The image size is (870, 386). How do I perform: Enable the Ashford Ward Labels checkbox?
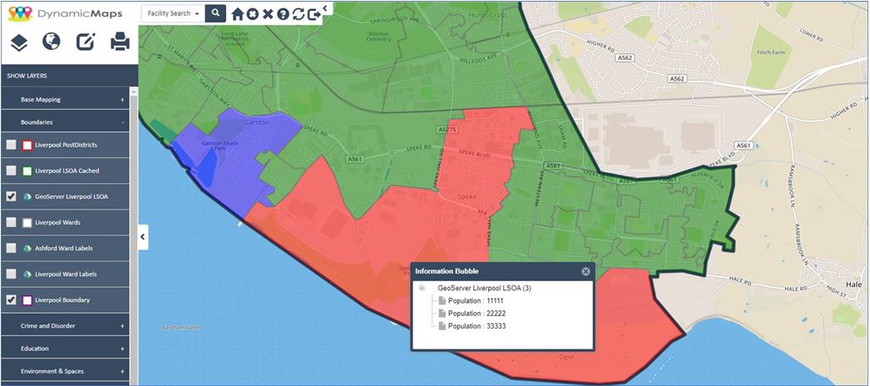tap(11, 249)
